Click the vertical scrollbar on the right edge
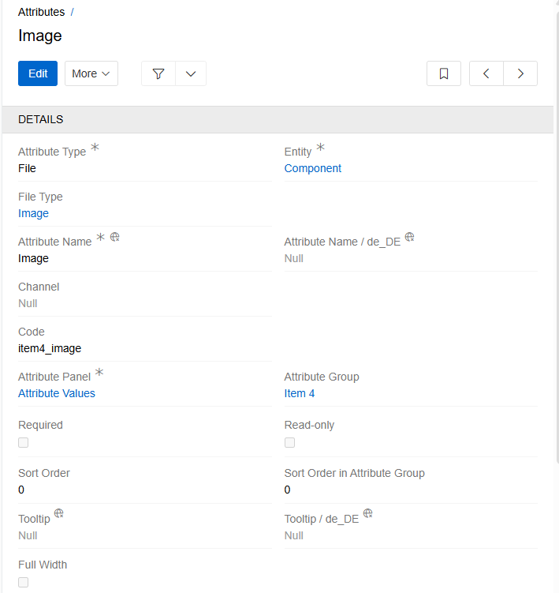The width and height of the screenshot is (559, 593). pyautogui.click(x=557, y=237)
